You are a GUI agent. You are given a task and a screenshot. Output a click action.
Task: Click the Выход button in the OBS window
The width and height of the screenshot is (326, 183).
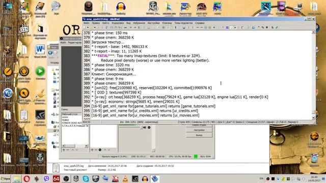click(x=199, y=135)
